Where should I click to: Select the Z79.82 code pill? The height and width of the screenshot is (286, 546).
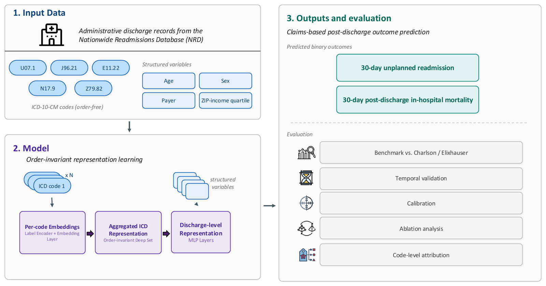(x=94, y=88)
